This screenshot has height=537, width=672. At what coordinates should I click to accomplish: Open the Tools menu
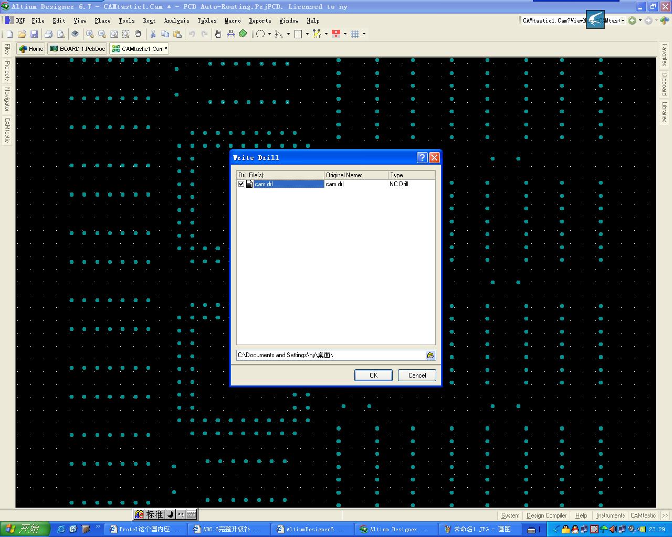coord(127,20)
